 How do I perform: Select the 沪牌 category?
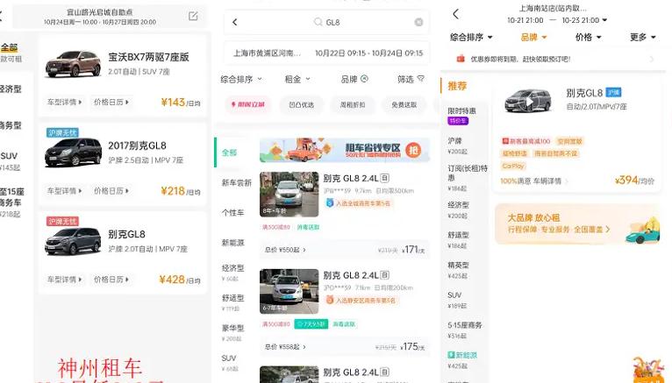click(x=458, y=145)
